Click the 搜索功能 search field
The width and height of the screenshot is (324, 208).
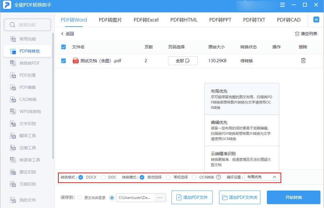point(27,25)
